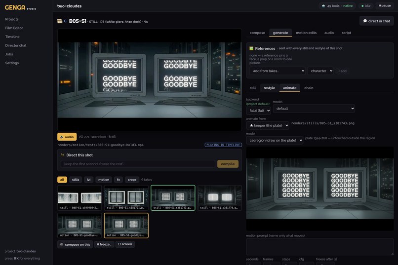Click the 'freeze..' button
The width and height of the screenshot is (398, 265).
(x=104, y=244)
